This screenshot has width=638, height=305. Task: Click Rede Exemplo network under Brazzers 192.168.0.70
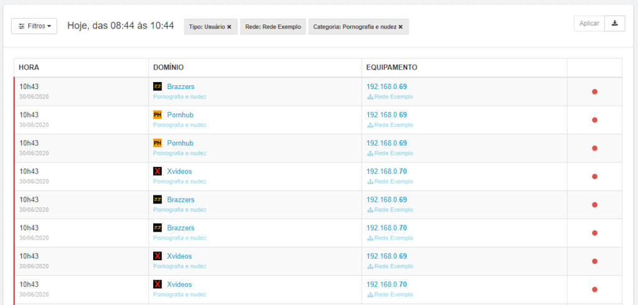click(394, 238)
